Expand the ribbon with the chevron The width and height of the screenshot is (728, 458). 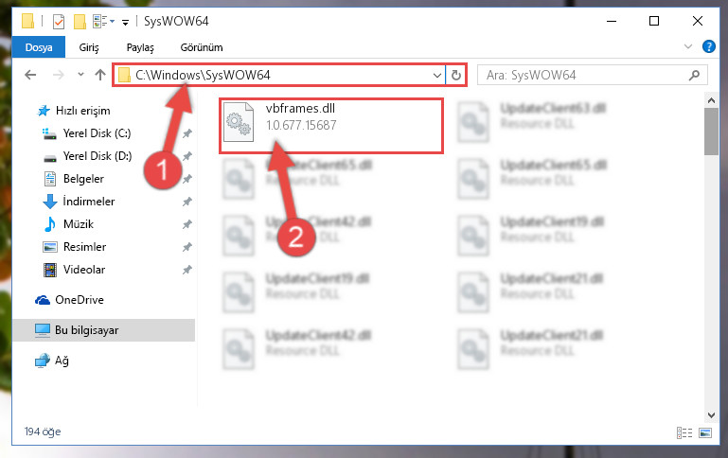point(688,46)
